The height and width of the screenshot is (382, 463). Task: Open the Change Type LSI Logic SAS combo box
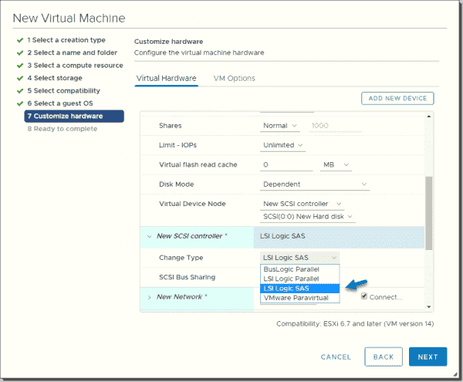[x=299, y=258]
